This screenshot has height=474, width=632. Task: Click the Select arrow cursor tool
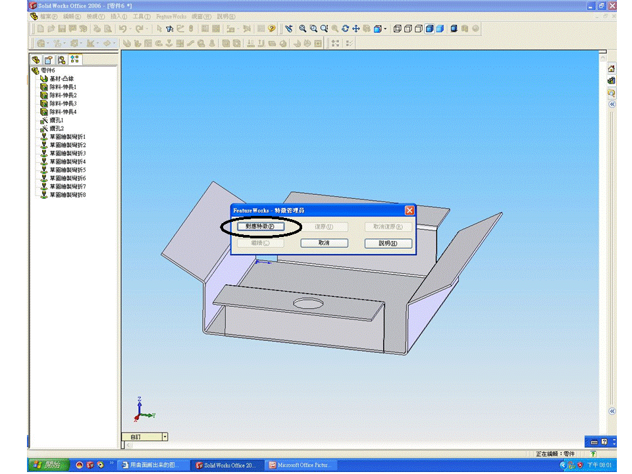(x=159, y=28)
